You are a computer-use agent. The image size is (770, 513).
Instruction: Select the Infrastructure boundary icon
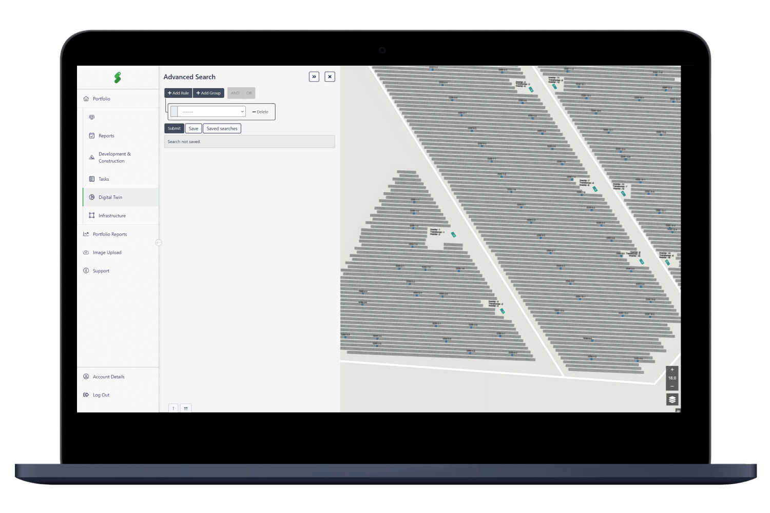click(92, 215)
